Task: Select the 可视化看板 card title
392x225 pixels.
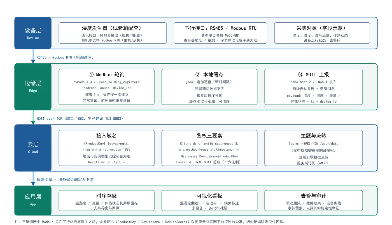Action: 209,196
